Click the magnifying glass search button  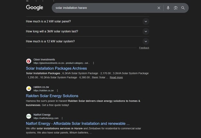point(183,8)
